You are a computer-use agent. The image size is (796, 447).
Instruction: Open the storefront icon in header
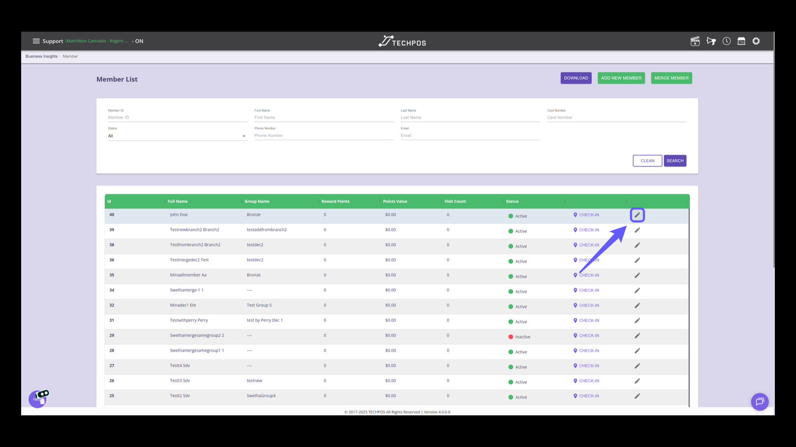pos(741,41)
